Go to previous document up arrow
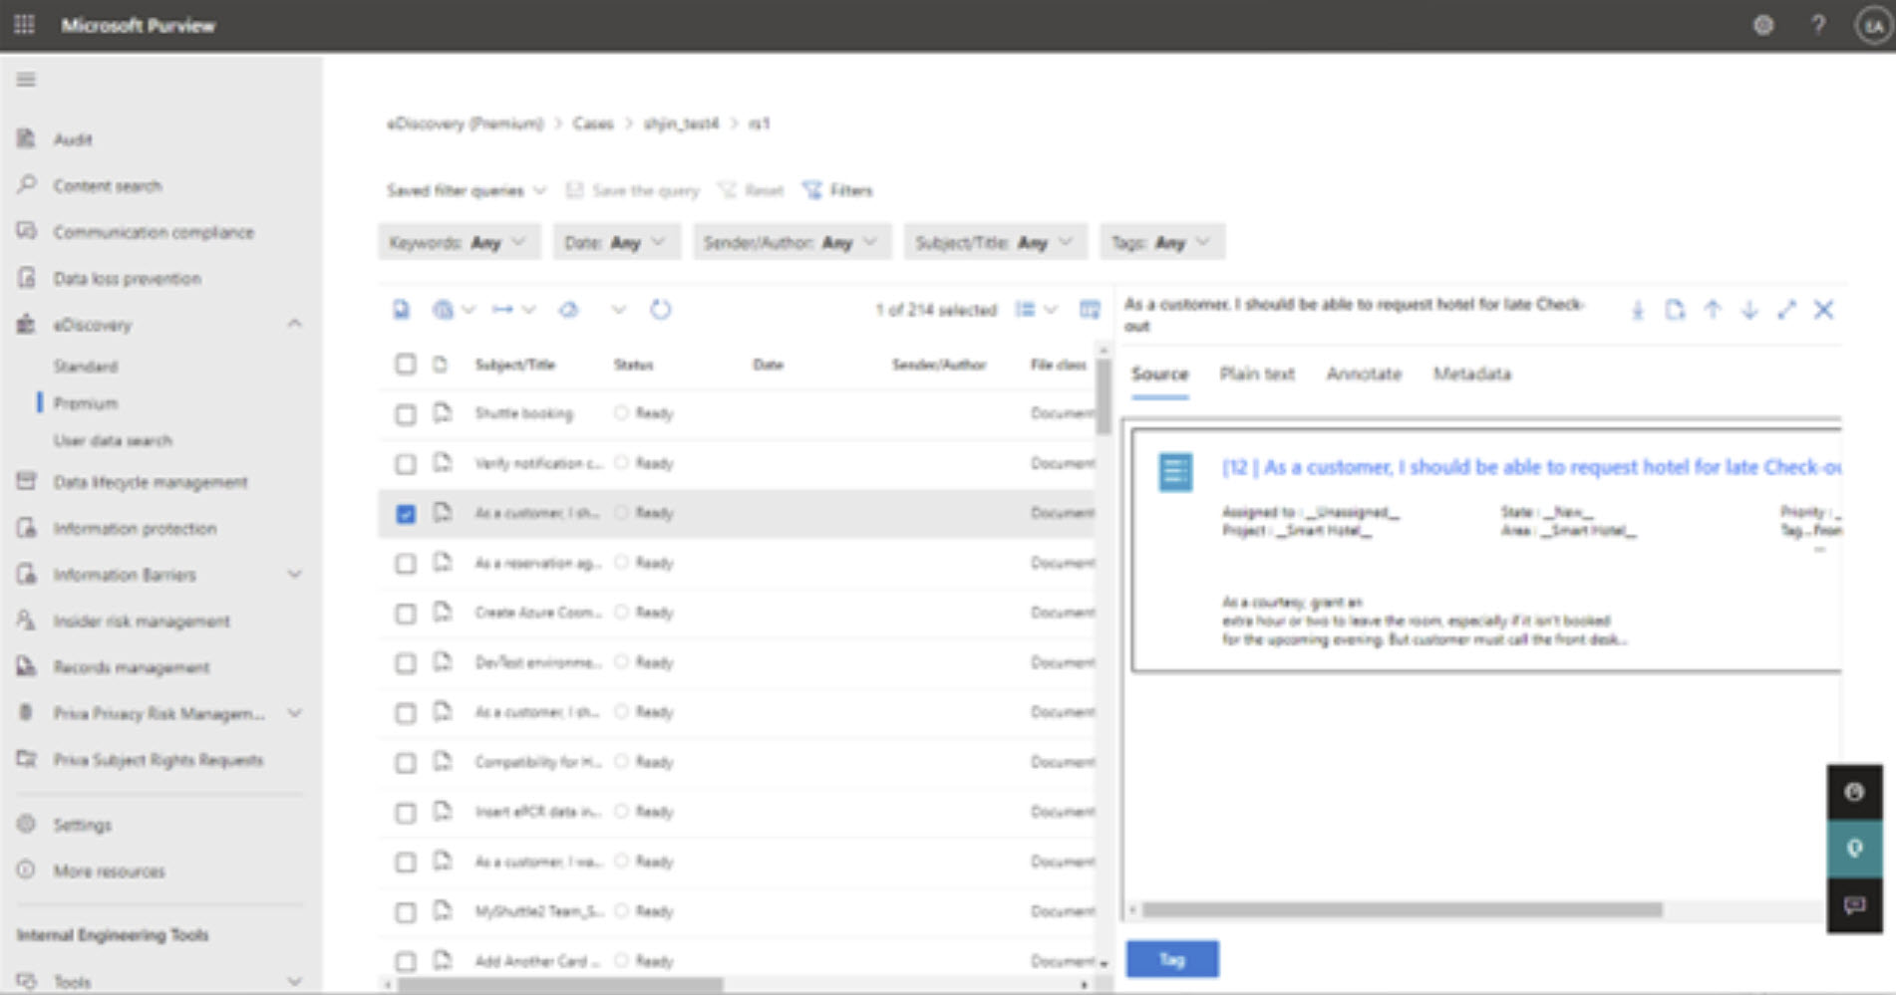The height and width of the screenshot is (995, 1896). click(1713, 310)
